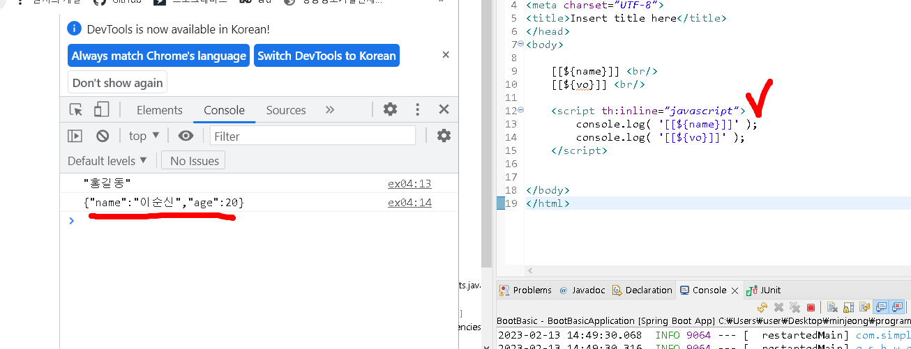Open the ex04:14 source link

pos(409,203)
